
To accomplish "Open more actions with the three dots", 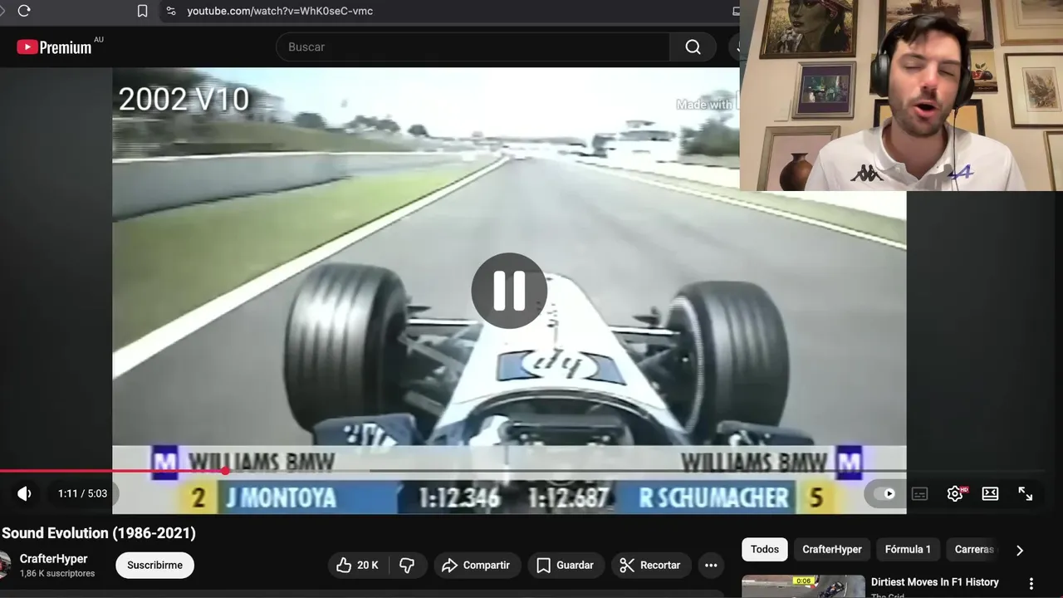I will click(711, 565).
